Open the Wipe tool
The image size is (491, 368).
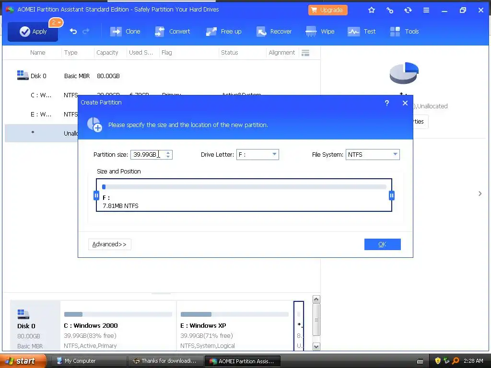(x=320, y=31)
